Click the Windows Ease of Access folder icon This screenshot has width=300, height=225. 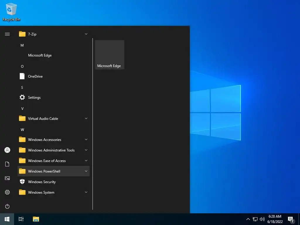pos(22,161)
